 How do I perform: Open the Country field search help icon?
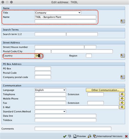tap(42, 56)
